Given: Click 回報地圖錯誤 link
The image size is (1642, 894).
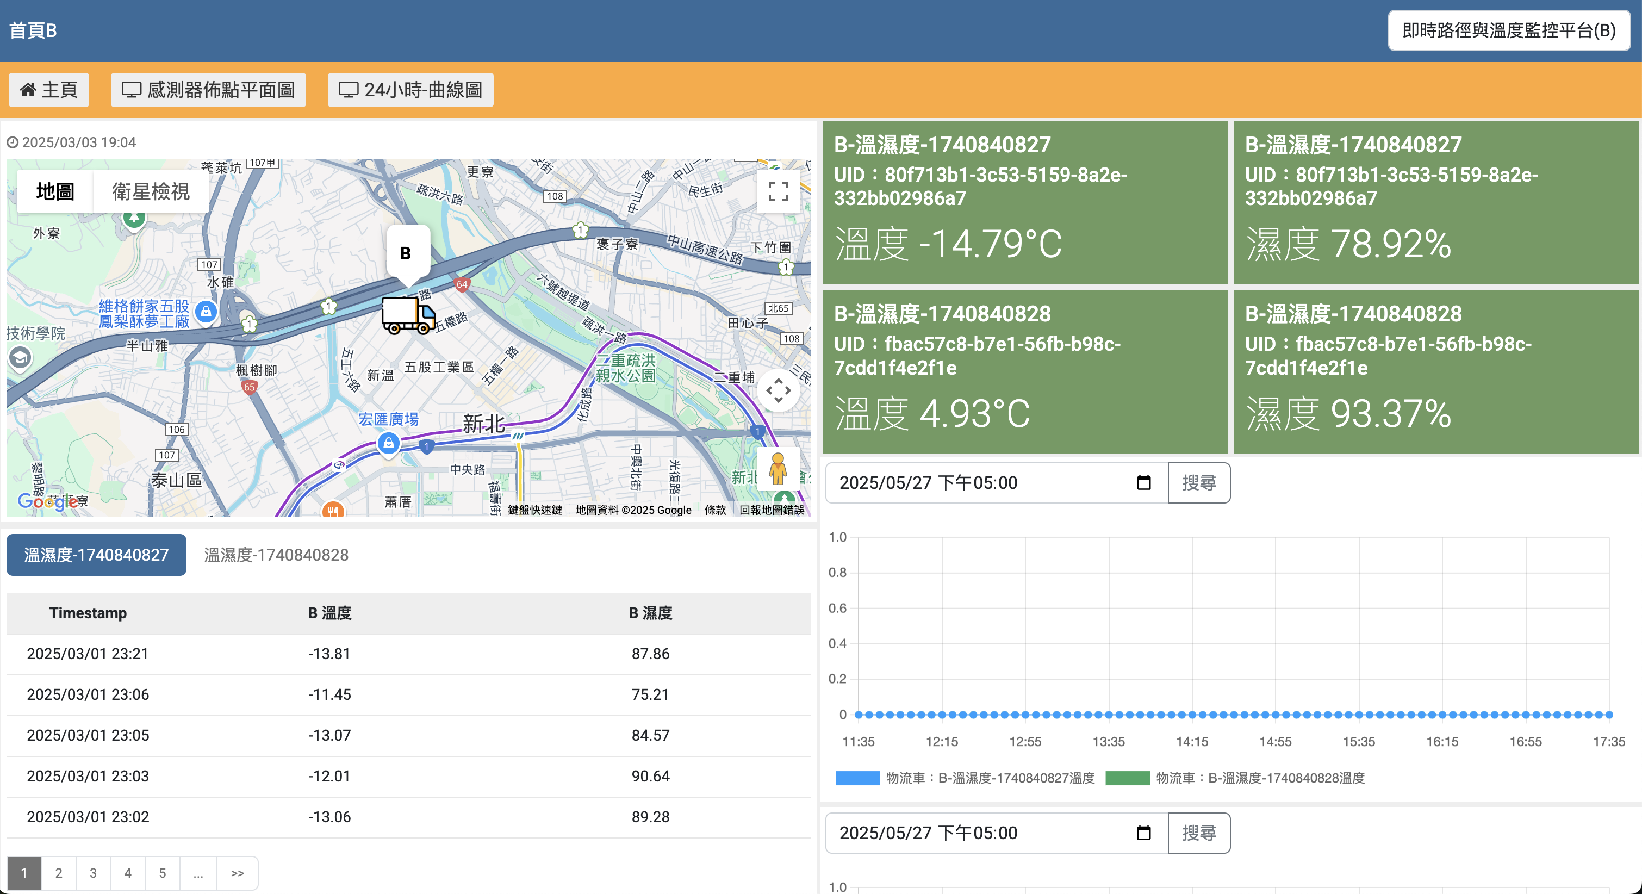Looking at the screenshot, I should [x=772, y=510].
